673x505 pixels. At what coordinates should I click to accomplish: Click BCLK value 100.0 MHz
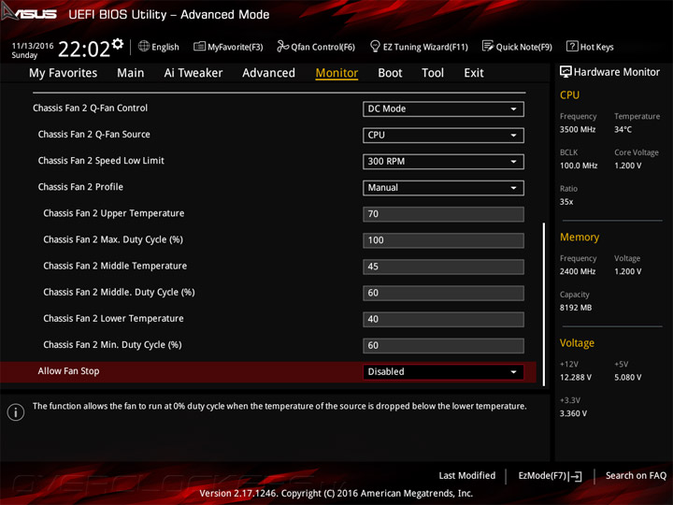click(579, 166)
